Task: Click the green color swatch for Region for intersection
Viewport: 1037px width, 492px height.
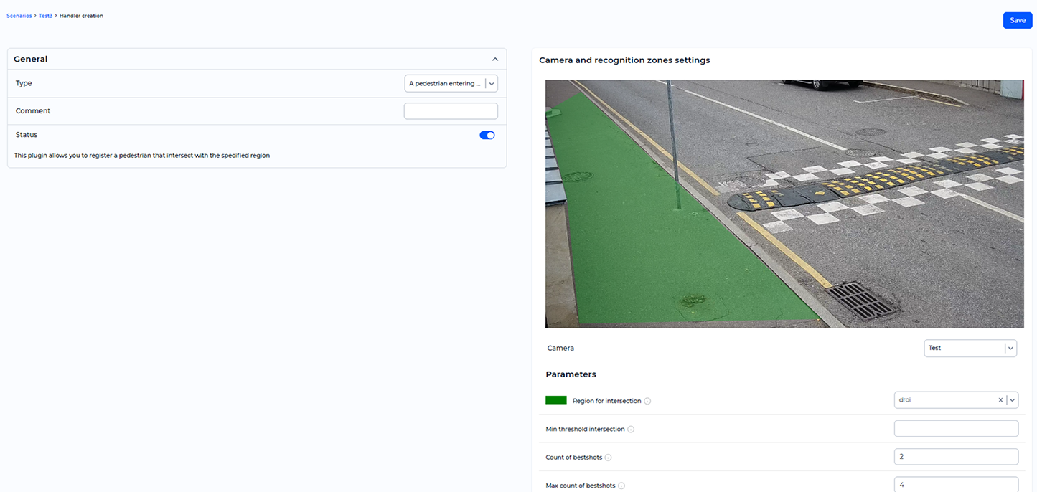Action: coord(556,399)
